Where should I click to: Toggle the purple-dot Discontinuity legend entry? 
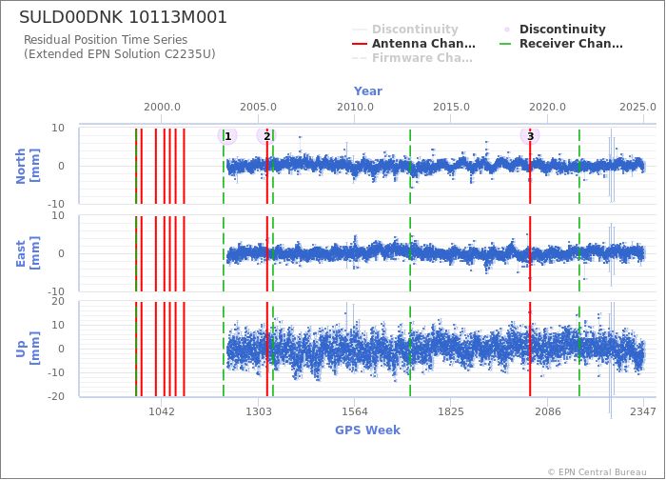(x=554, y=29)
